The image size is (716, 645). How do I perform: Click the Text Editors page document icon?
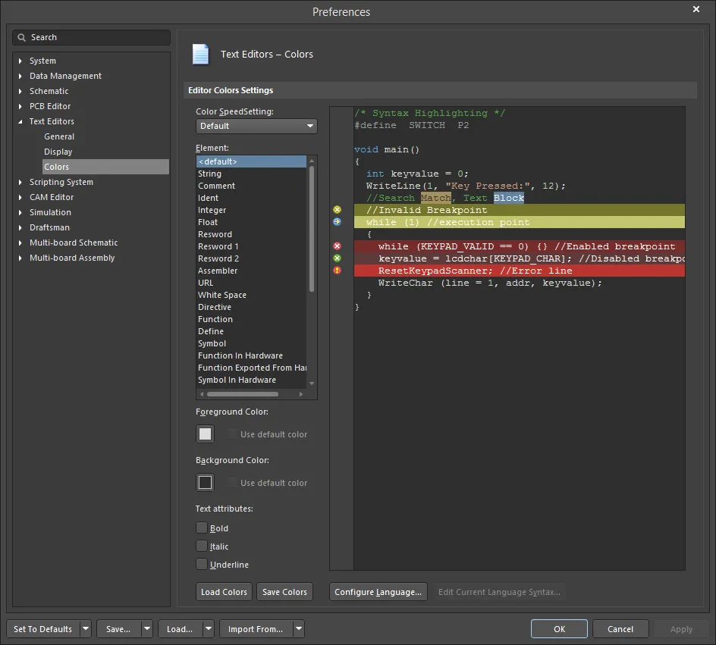[200, 55]
